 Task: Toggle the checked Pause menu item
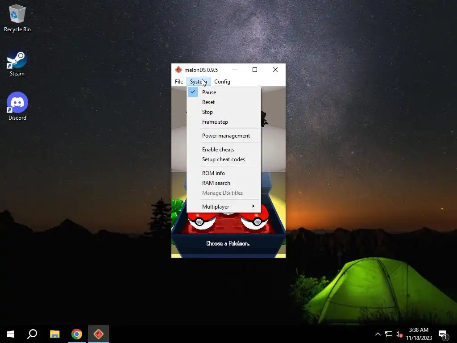click(224, 92)
